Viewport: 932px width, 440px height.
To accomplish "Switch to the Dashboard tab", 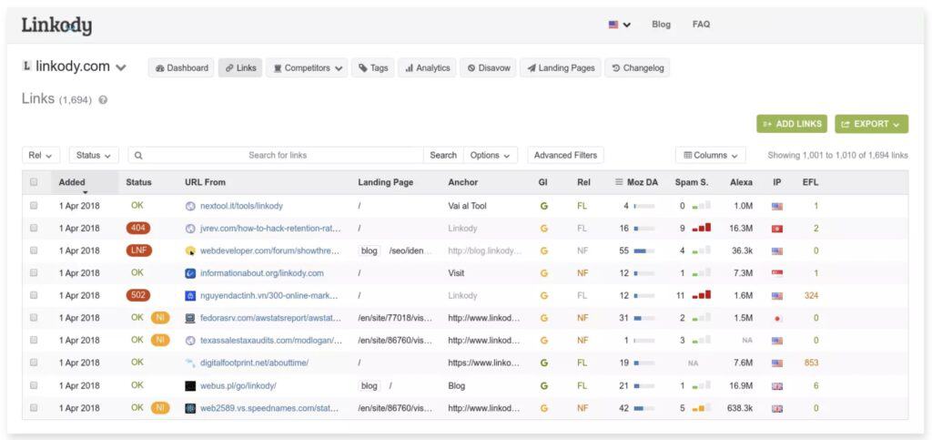I will tap(182, 68).
